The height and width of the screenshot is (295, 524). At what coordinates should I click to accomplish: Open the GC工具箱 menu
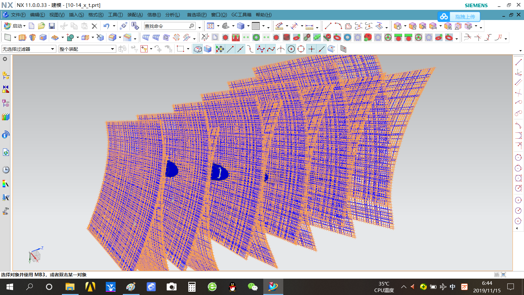tap(241, 15)
